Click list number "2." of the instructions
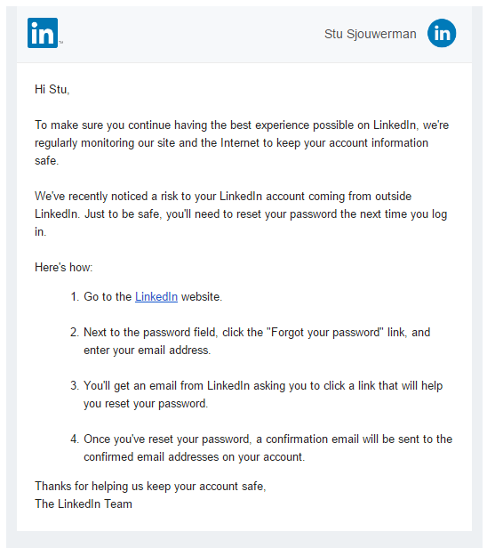Screen dimensions: 487x548 (x=75, y=333)
